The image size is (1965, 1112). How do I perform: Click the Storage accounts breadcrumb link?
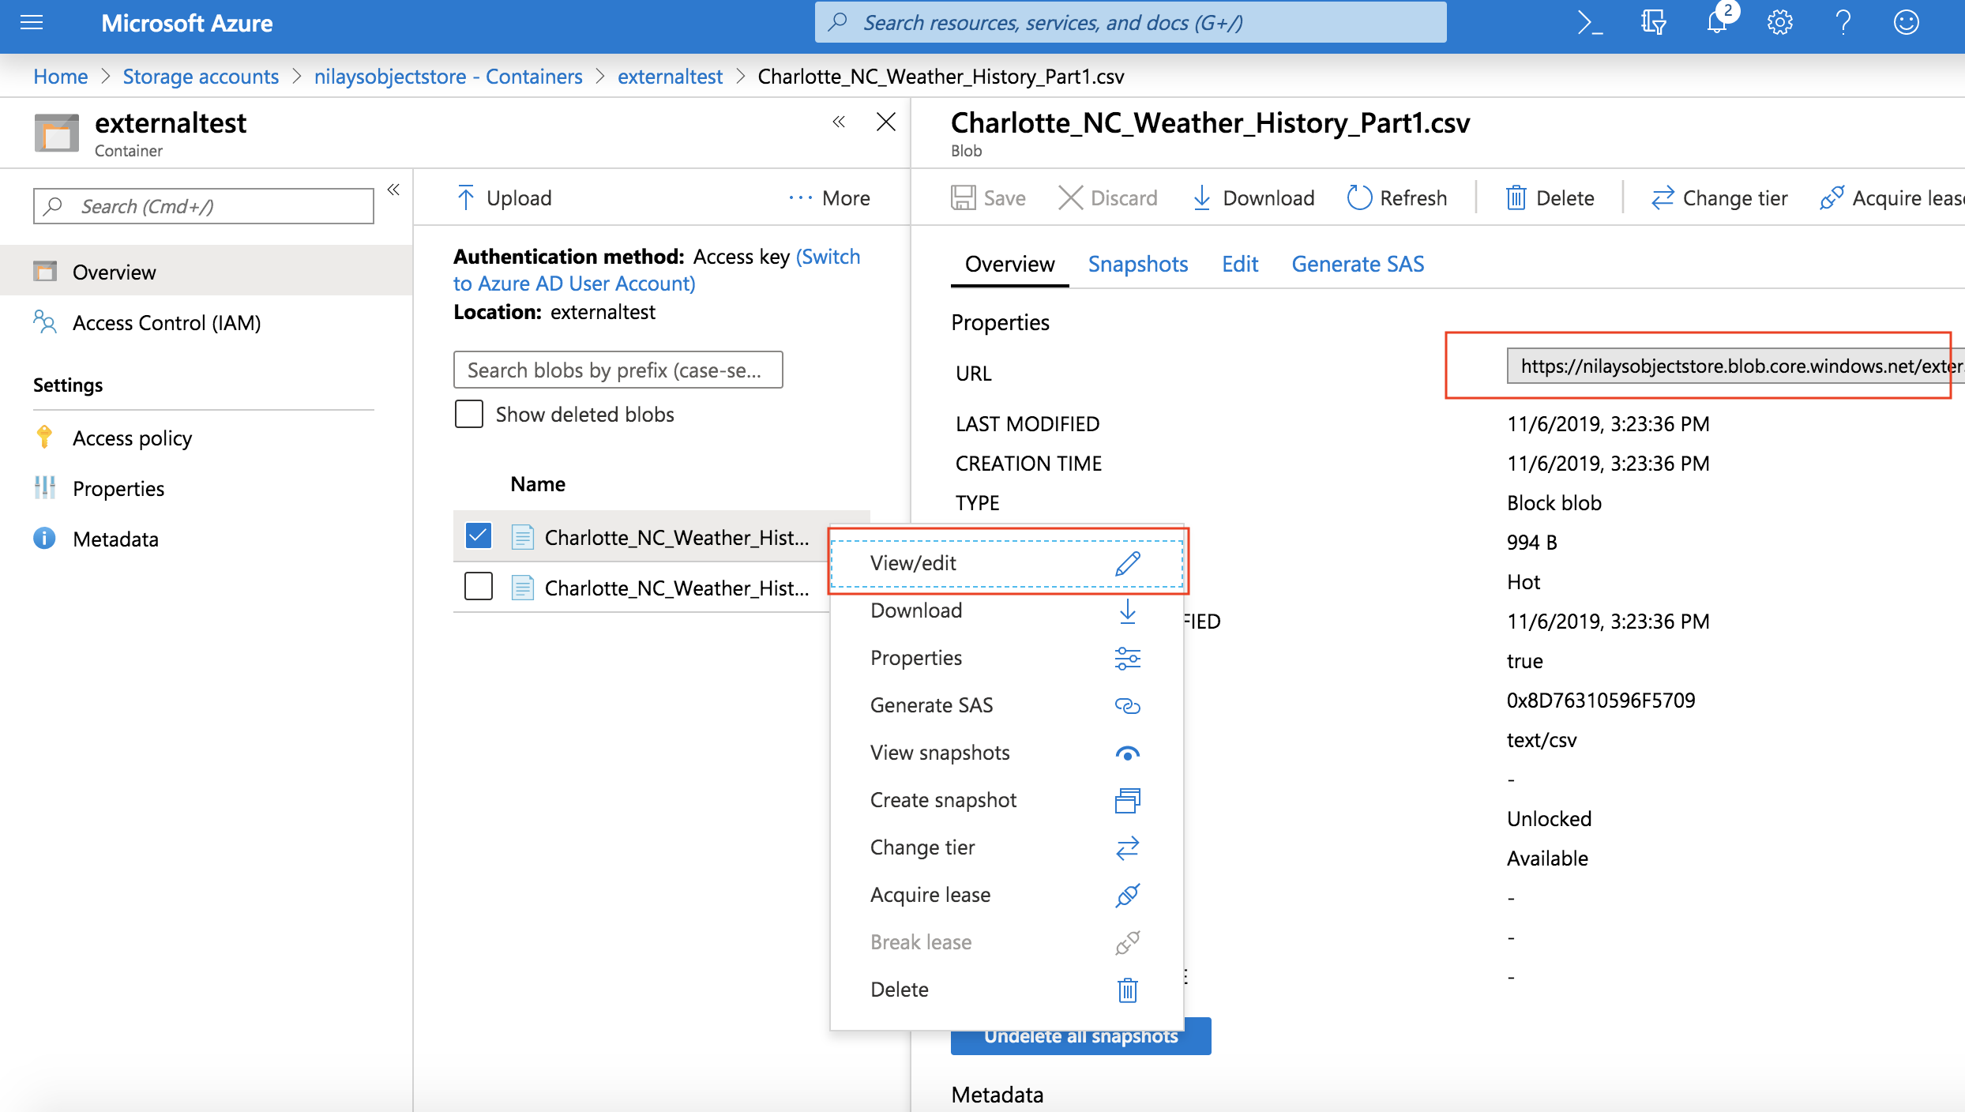pyautogui.click(x=201, y=77)
